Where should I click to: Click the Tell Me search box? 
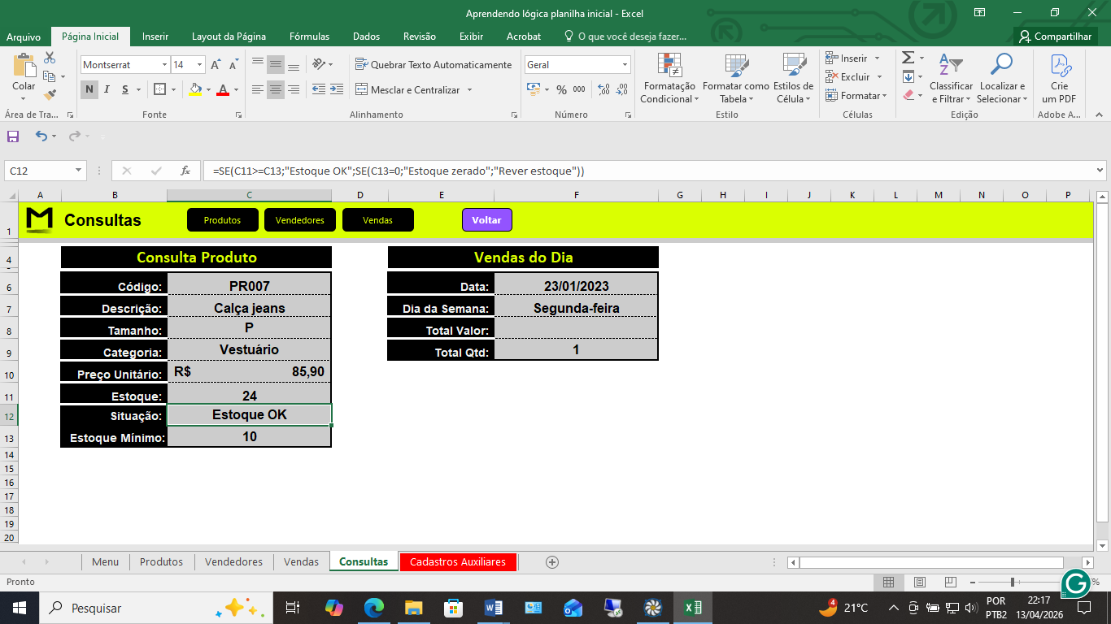tap(625, 37)
